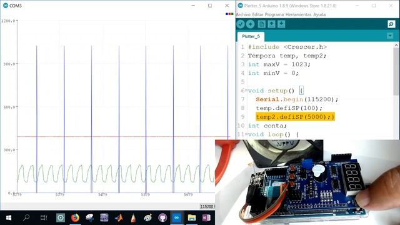
Task: Click the '#include <Crescer.h>' line
Action: [287, 47]
